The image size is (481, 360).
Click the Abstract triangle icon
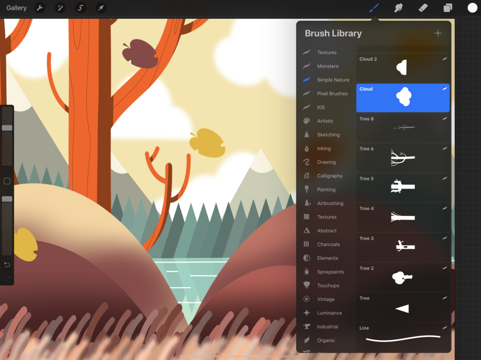(306, 230)
